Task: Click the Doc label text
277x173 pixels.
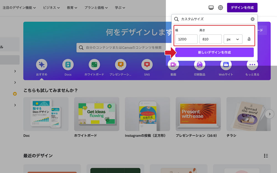Action: (x=27, y=136)
